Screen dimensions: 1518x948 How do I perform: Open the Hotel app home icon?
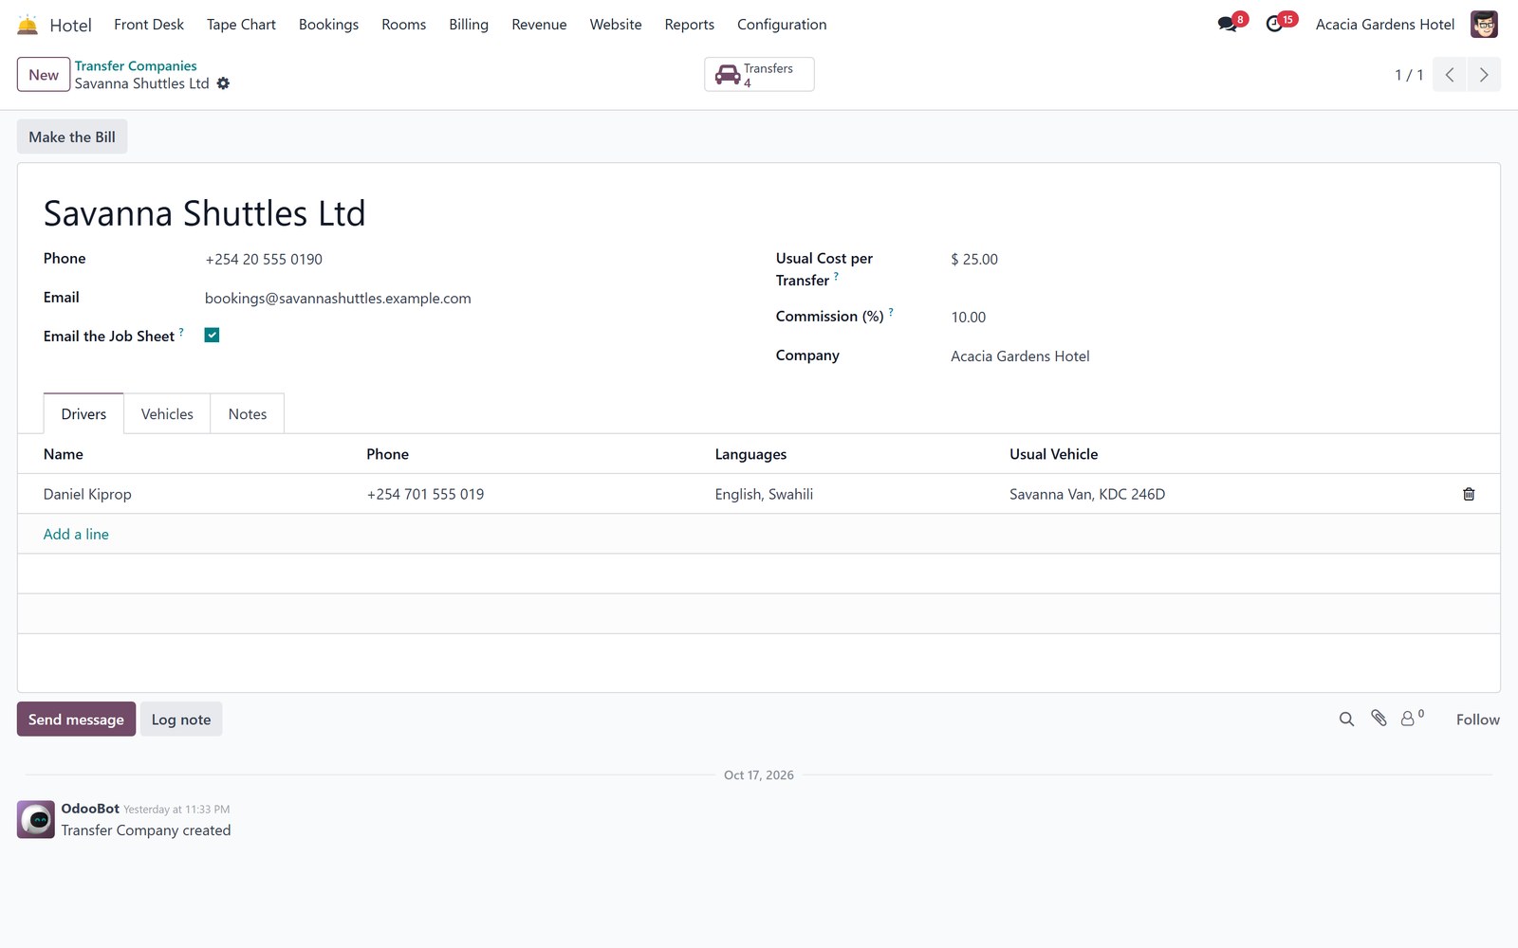(x=28, y=25)
